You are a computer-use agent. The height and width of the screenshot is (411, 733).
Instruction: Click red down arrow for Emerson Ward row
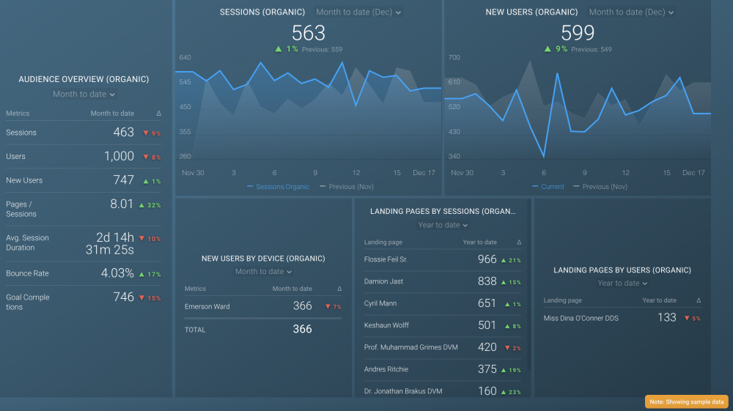[327, 307]
